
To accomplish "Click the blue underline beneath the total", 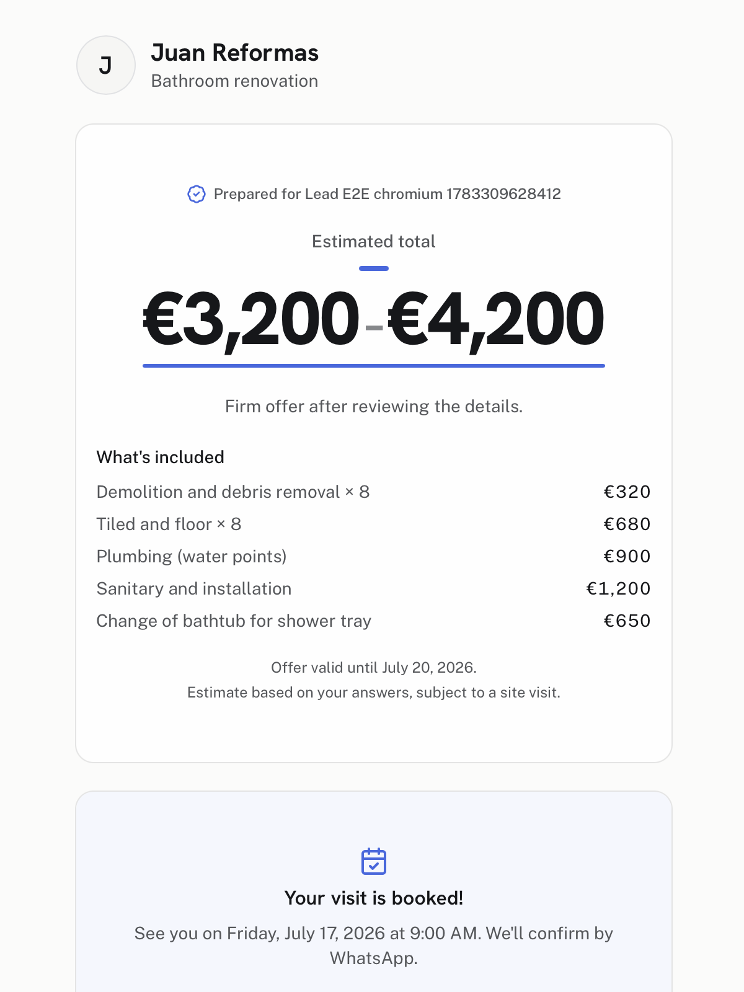I will click(x=374, y=366).
